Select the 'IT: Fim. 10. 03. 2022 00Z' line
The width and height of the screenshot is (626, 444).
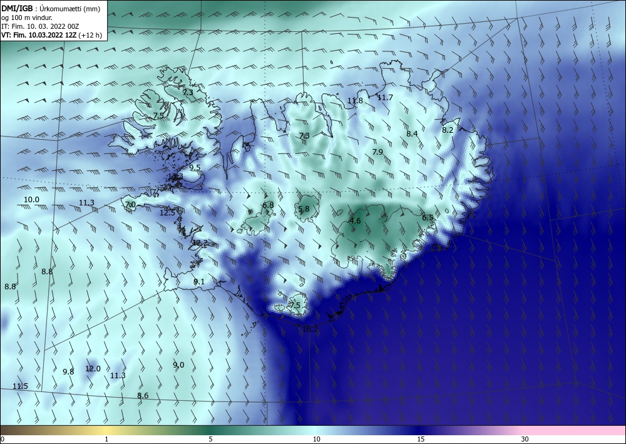tap(40, 26)
